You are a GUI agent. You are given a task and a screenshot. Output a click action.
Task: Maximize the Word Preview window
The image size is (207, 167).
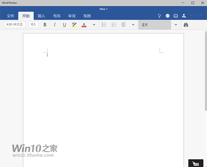(193, 3)
